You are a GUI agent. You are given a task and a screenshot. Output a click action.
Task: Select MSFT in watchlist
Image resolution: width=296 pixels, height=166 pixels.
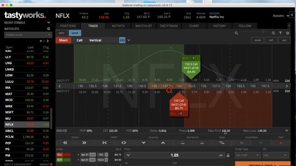(x=27, y=112)
